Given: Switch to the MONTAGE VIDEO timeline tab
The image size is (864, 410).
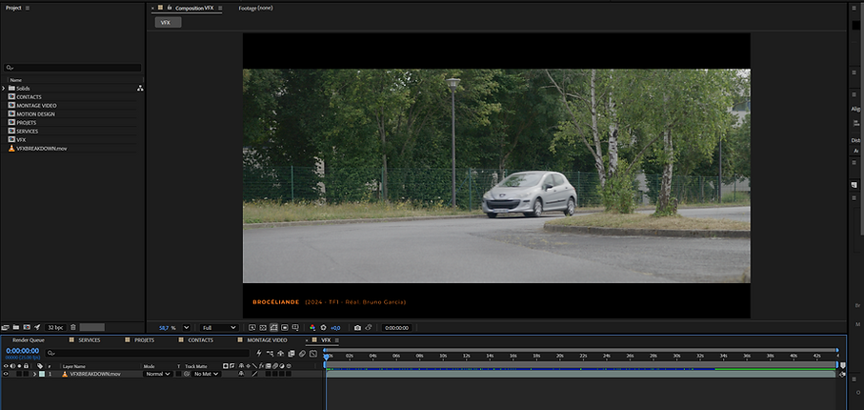Looking at the screenshot, I should 268,340.
